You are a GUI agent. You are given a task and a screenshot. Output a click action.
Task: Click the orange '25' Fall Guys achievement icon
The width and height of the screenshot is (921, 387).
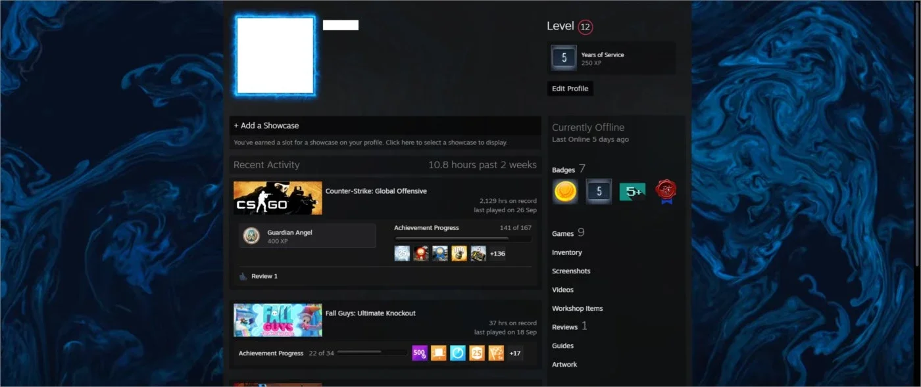[x=477, y=353]
